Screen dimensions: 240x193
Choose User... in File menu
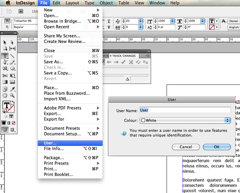(70, 143)
